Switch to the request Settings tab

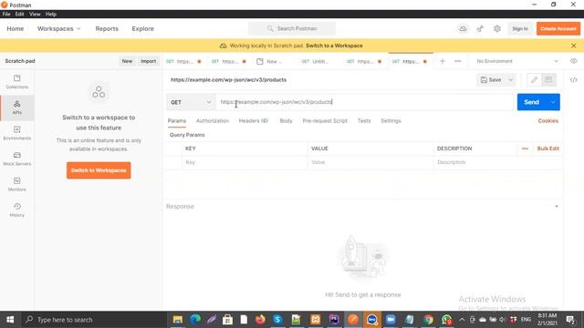pyautogui.click(x=391, y=121)
